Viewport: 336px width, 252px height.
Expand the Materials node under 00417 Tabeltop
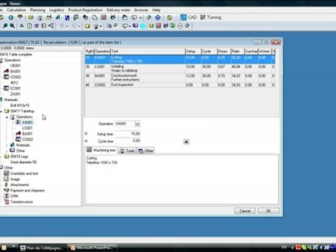tap(7, 145)
